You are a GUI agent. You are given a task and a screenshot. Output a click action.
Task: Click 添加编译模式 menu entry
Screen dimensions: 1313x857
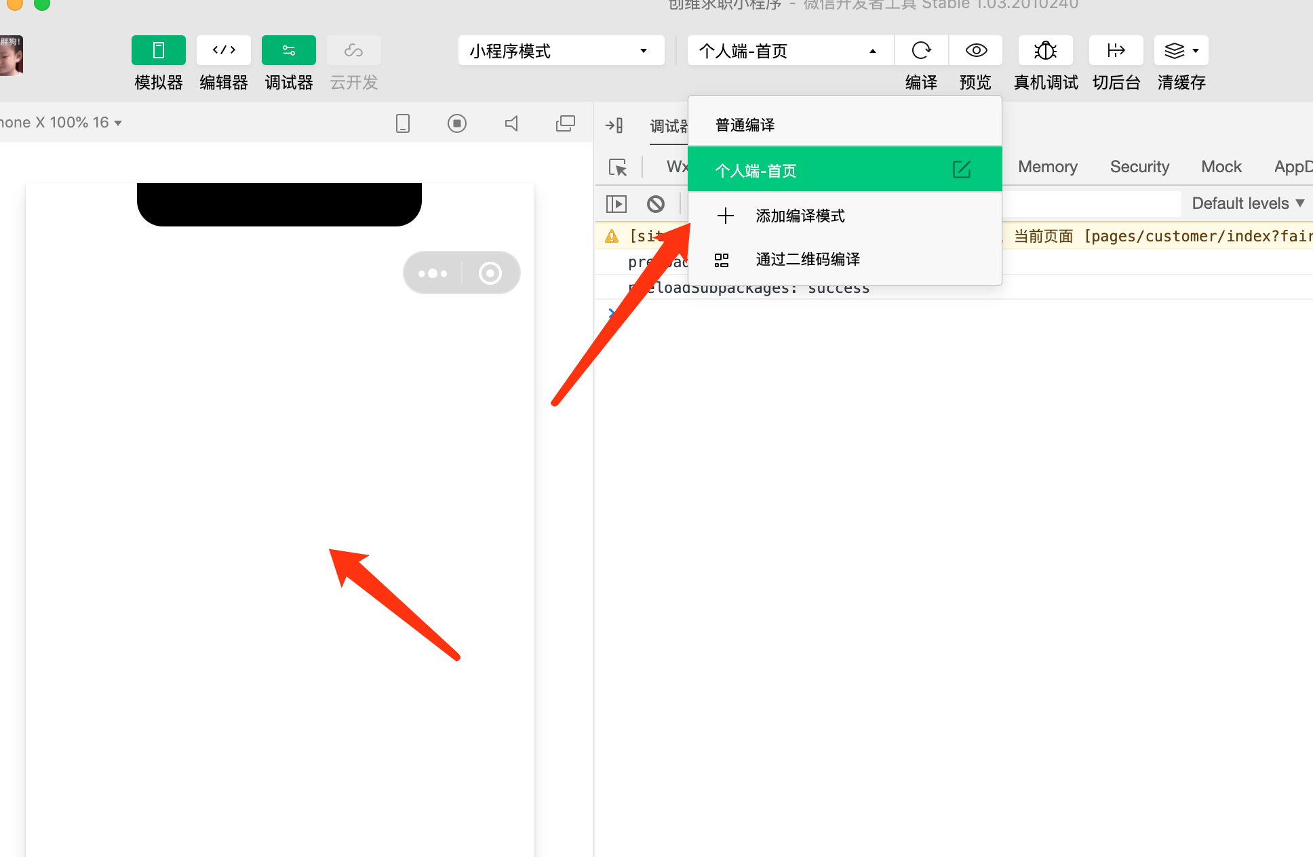[x=800, y=216]
